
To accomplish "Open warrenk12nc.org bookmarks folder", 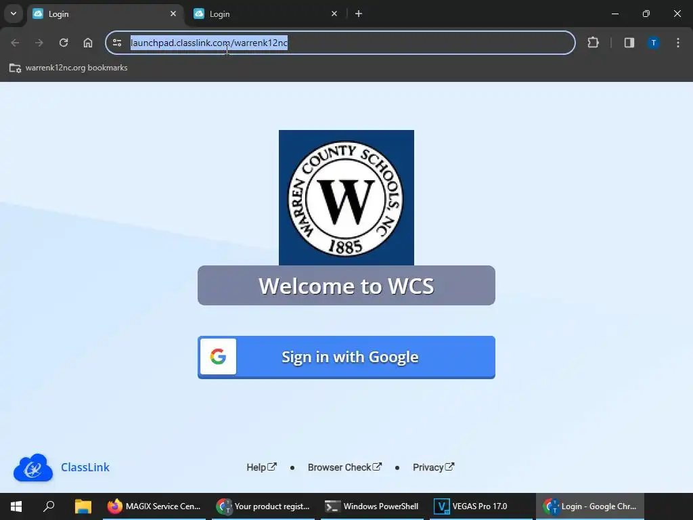I will pyautogui.click(x=68, y=68).
